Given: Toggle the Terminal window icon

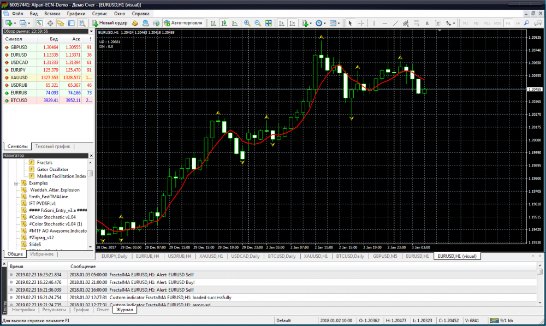Looking at the screenshot, I should [x=72, y=23].
